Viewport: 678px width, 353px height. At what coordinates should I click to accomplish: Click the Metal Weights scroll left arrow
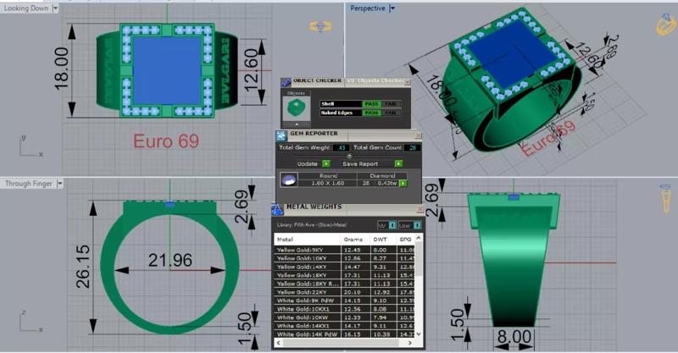pos(279,343)
